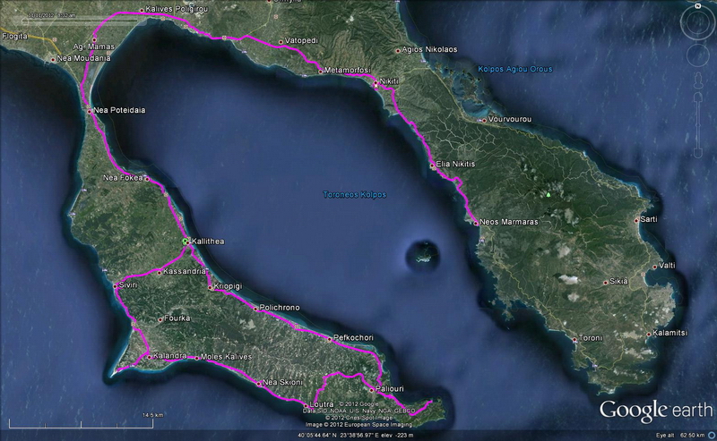Click the 'Kolpos Agiou Orous' gulf label
Image resolution: width=717 pixels, height=441 pixels.
coord(514,69)
